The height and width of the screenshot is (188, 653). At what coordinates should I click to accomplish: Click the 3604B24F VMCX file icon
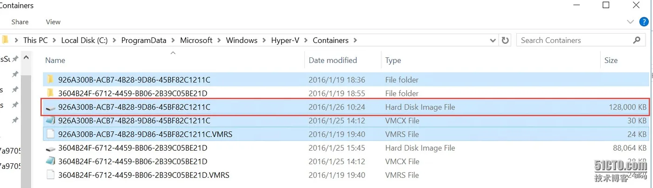point(50,161)
